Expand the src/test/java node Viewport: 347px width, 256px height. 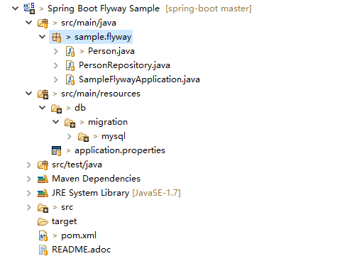29,165
